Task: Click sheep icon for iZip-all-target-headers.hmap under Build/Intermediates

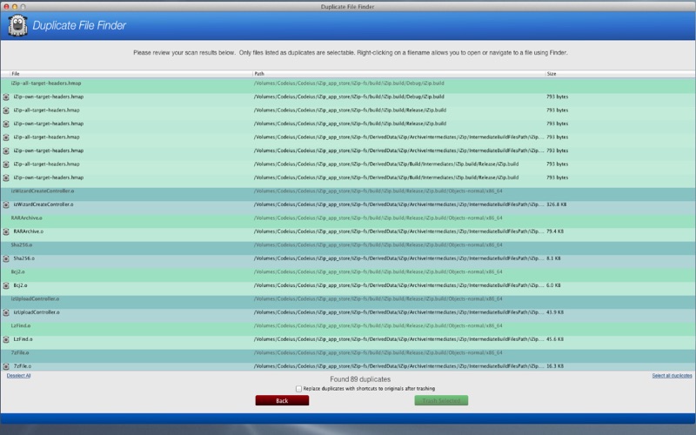Action: [6, 164]
